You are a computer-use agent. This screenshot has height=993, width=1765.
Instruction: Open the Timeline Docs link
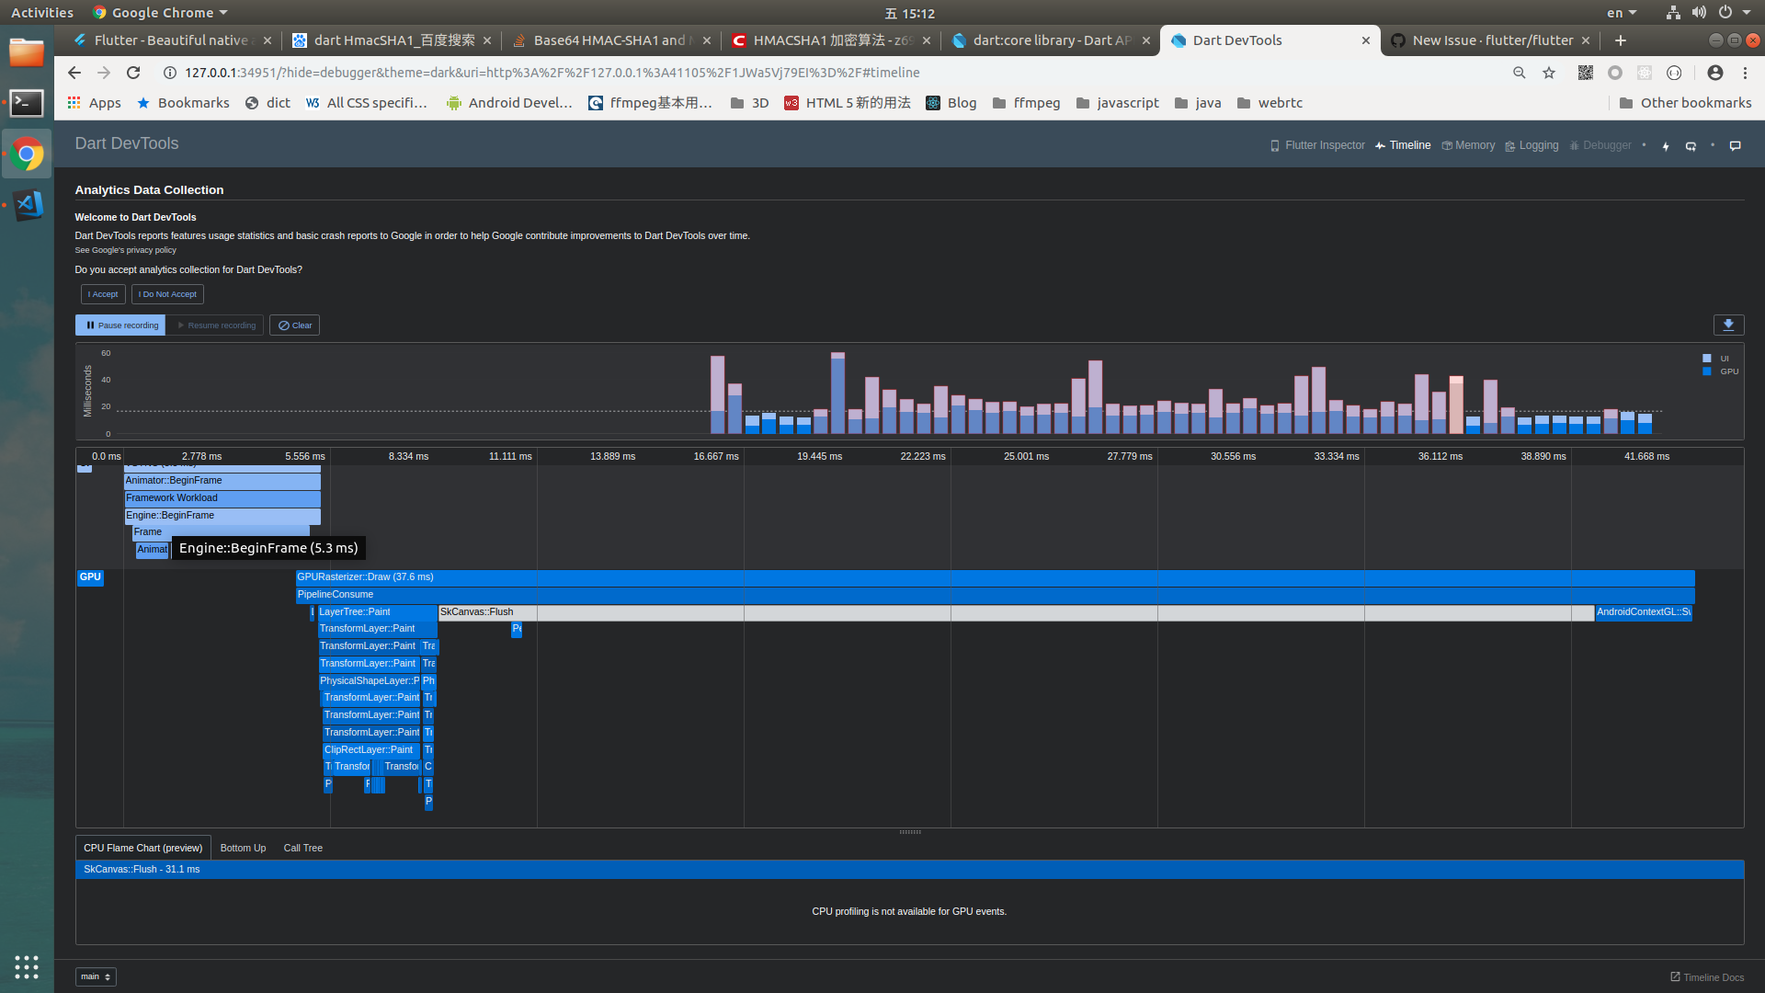point(1707,977)
